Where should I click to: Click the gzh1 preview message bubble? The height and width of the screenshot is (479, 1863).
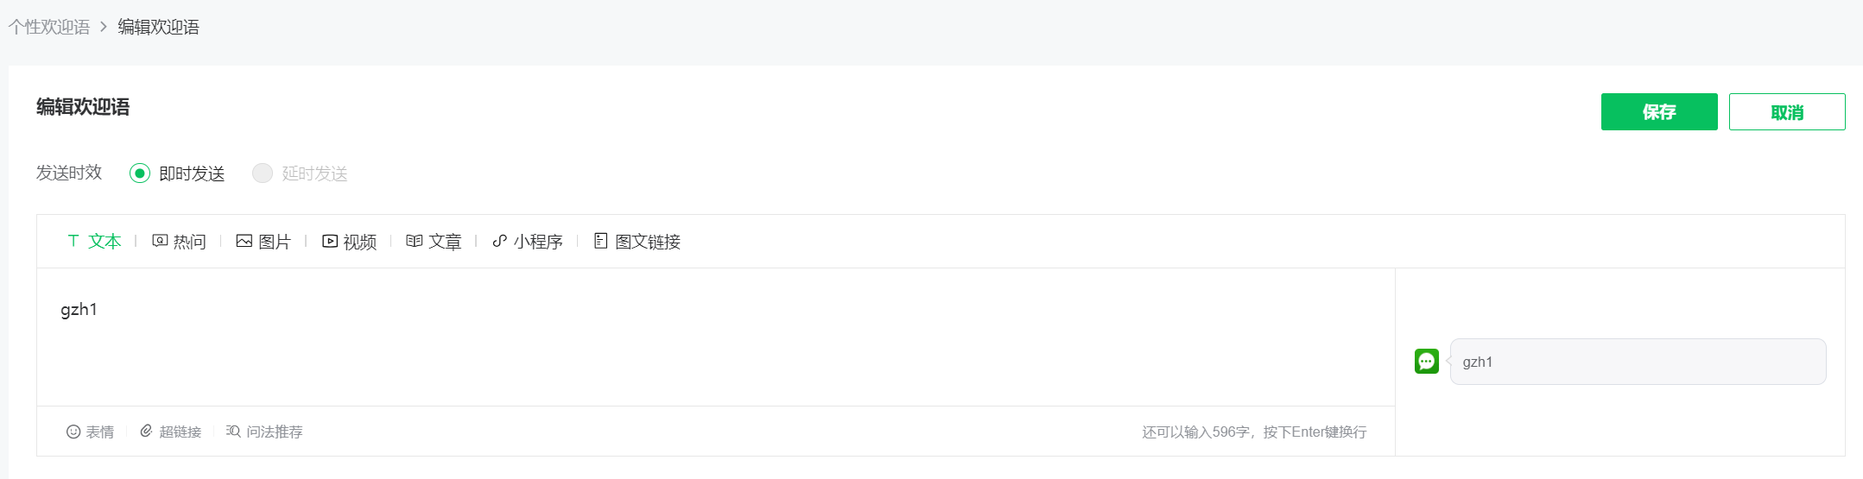click(x=1637, y=362)
